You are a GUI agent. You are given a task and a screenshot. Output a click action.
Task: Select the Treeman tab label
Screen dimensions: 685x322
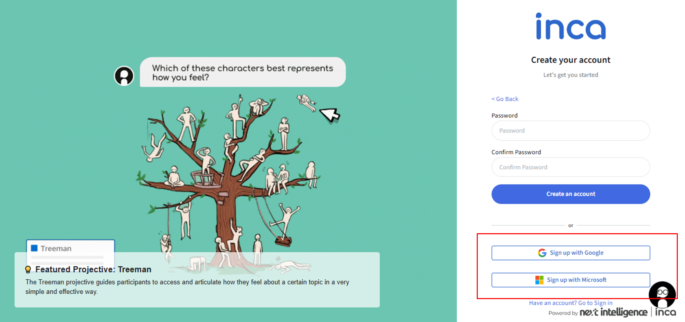[x=56, y=249]
